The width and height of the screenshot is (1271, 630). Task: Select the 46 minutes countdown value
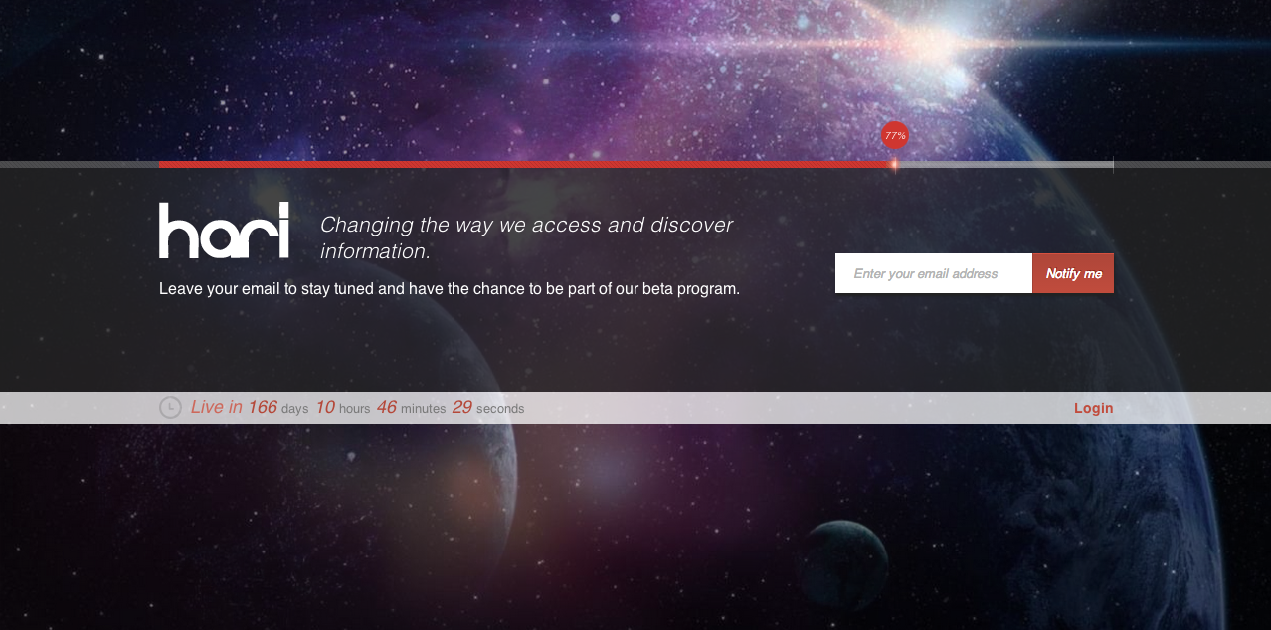386,407
